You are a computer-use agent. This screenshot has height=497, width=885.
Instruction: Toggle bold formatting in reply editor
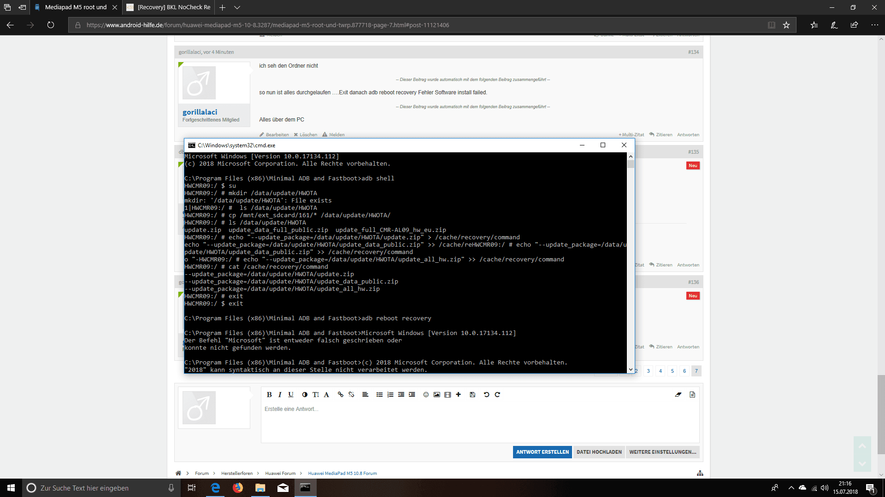[269, 394]
